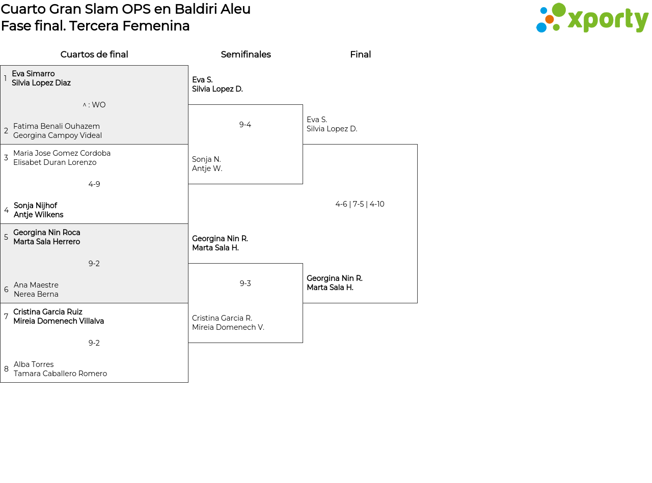
Task: Click the tournament title 'Cuarto Gran Slam OPS'
Action: (x=125, y=9)
